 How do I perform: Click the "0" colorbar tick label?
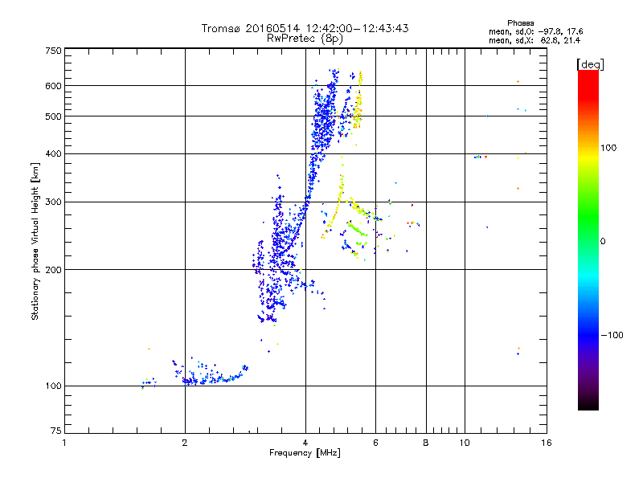click(603, 242)
